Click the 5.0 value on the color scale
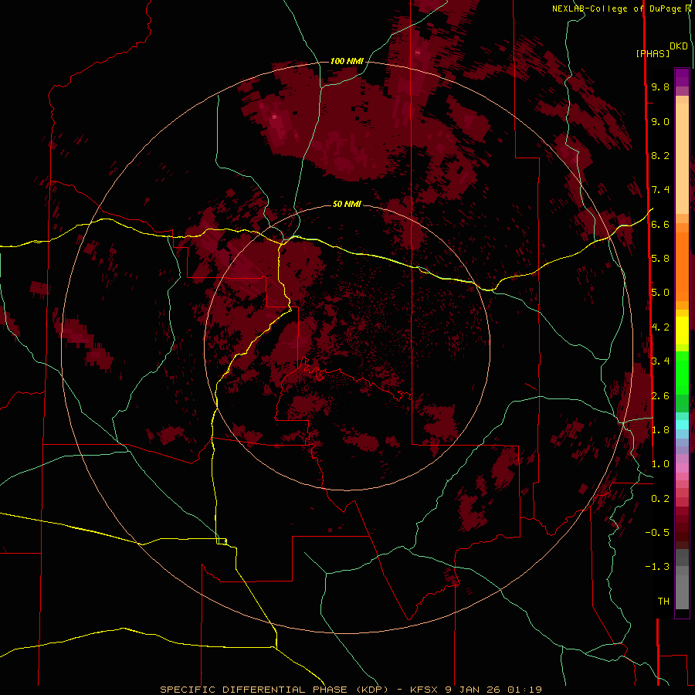This screenshot has width=695, height=695. point(660,293)
